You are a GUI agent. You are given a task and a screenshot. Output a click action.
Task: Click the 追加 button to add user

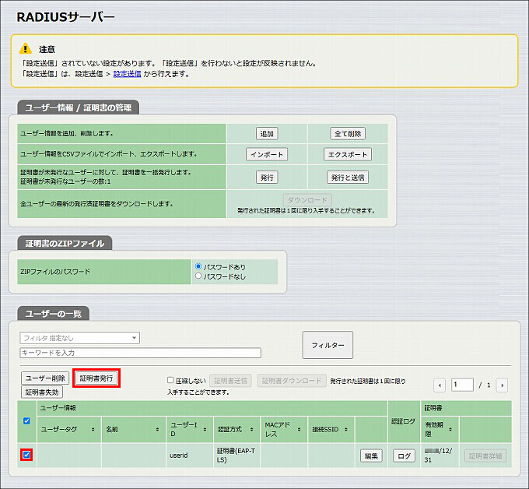267,134
